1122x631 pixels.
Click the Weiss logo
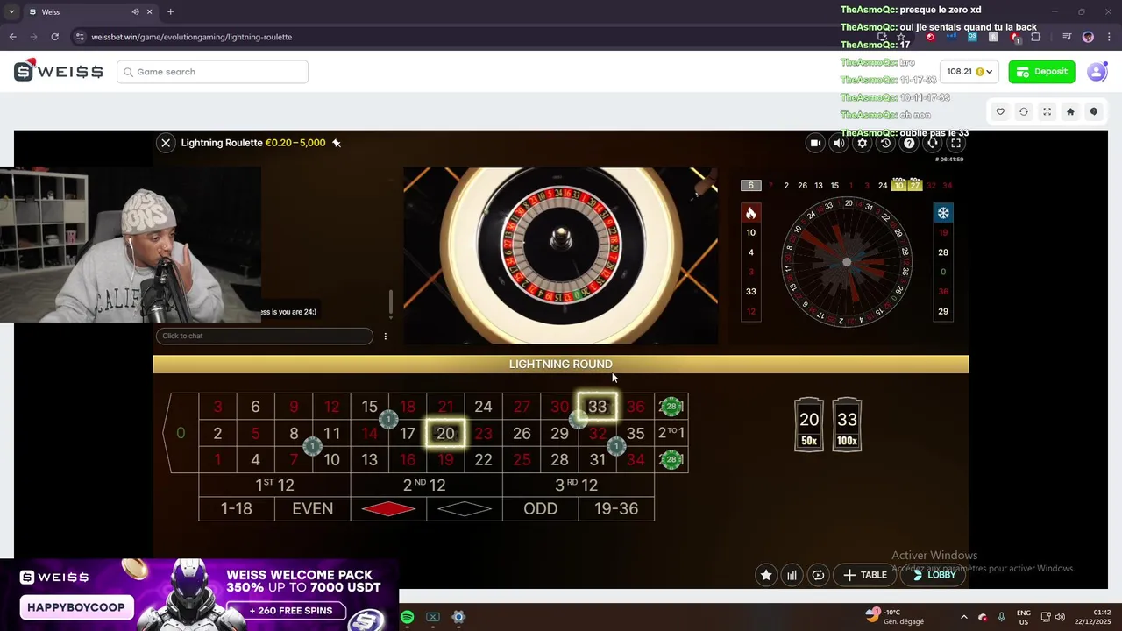point(59,71)
